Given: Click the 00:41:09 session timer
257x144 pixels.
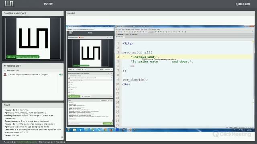Looking at the screenshot, I should coord(243,4).
